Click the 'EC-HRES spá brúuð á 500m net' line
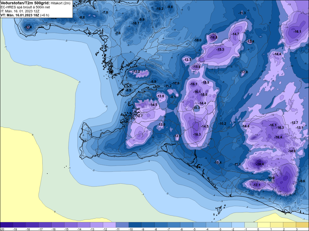 [x=25, y=7]
